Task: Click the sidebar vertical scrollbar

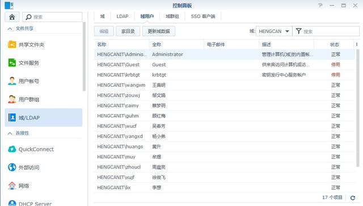Action: tap(84, 57)
